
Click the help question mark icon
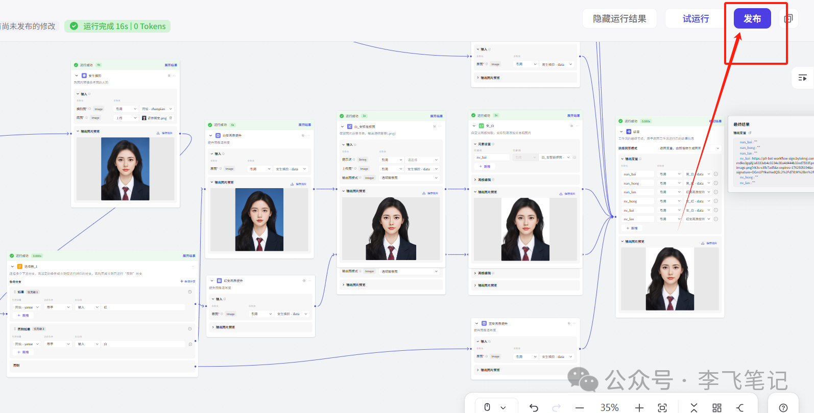[783, 407]
